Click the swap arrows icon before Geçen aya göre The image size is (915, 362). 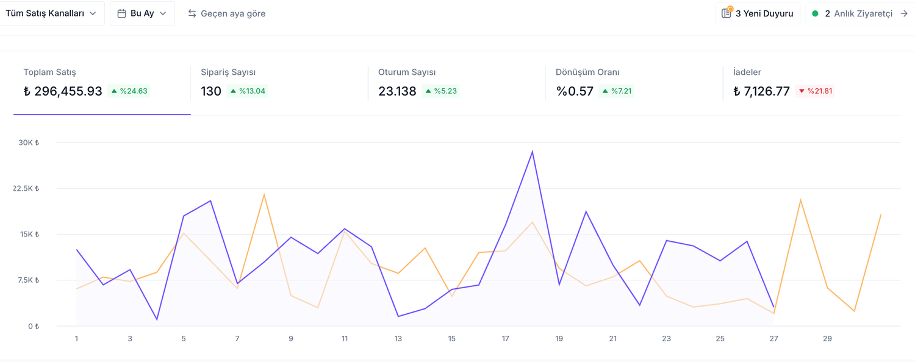192,13
